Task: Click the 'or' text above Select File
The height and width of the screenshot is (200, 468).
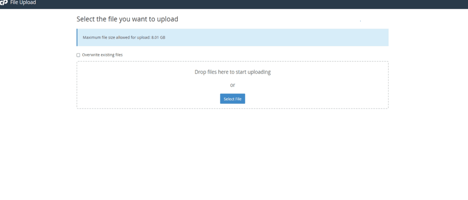Action: (233, 85)
